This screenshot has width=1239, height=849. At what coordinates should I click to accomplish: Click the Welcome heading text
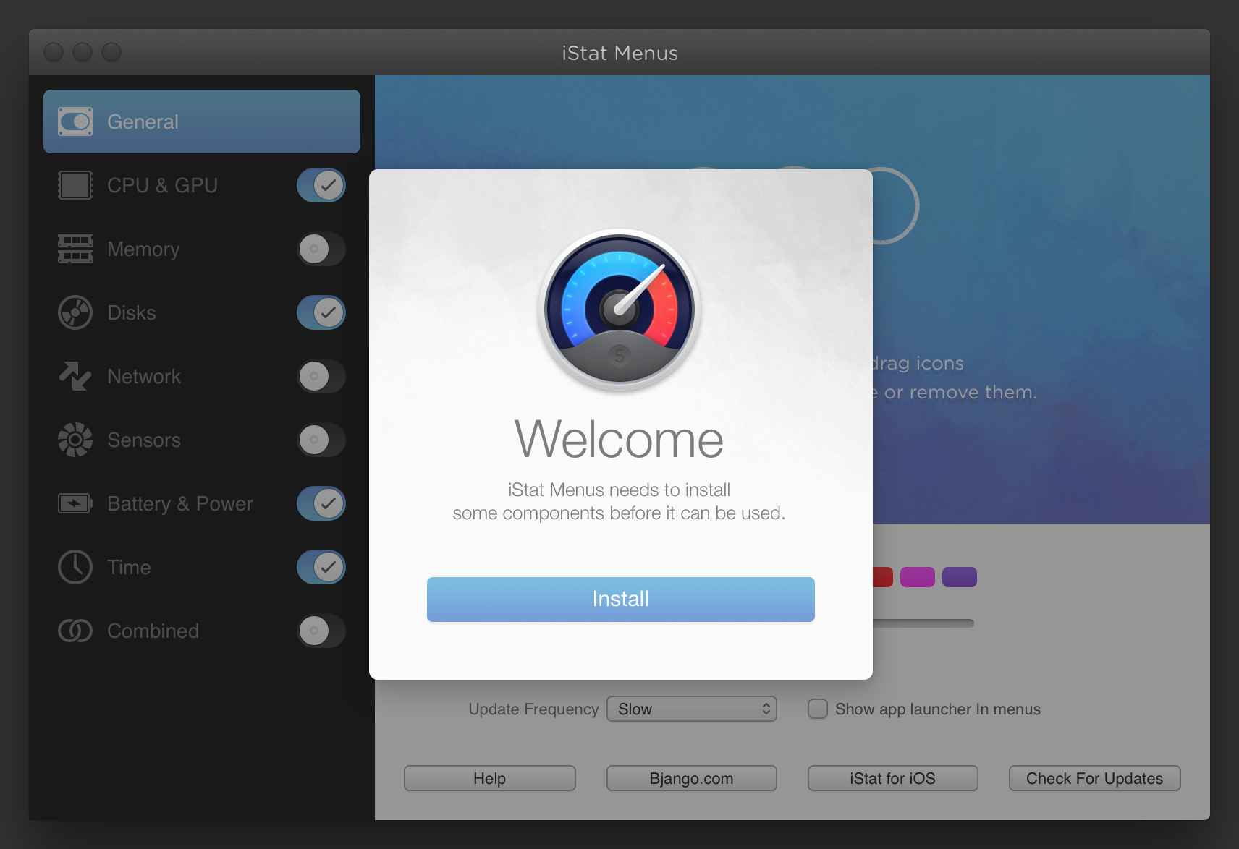click(x=619, y=439)
